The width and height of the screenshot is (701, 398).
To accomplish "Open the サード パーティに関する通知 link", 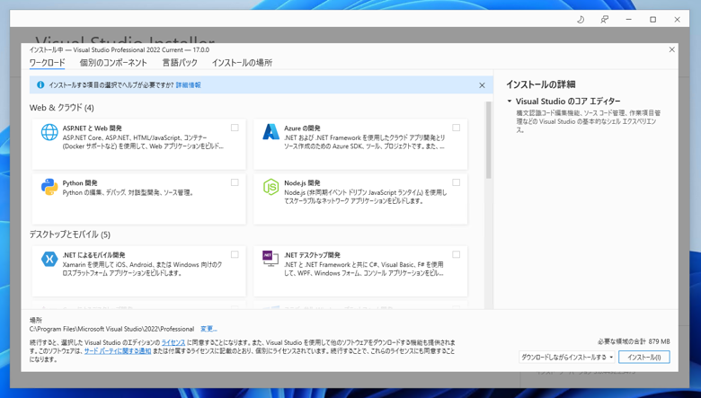I will pyautogui.click(x=118, y=351).
